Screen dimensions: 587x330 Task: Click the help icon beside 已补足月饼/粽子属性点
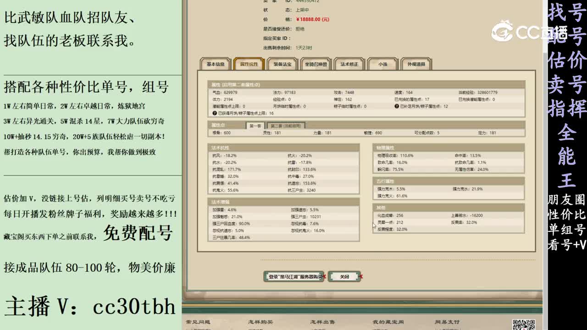397,106
